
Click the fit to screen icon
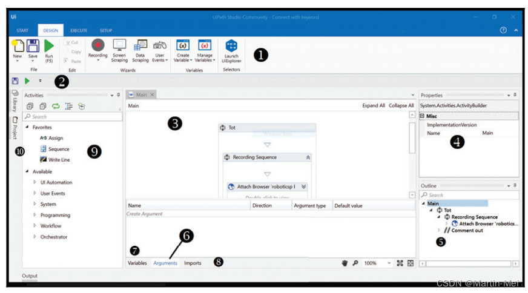pyautogui.click(x=400, y=263)
